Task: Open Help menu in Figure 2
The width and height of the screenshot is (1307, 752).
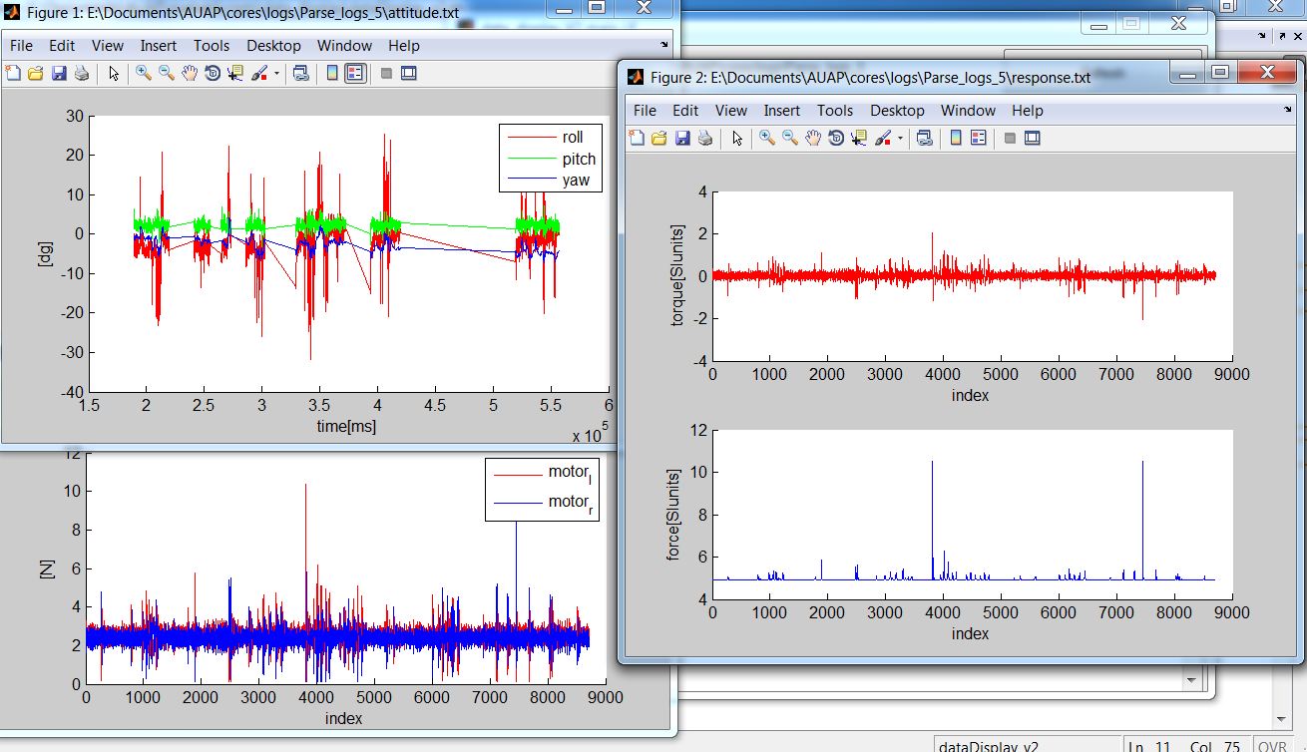Action: [x=1027, y=111]
